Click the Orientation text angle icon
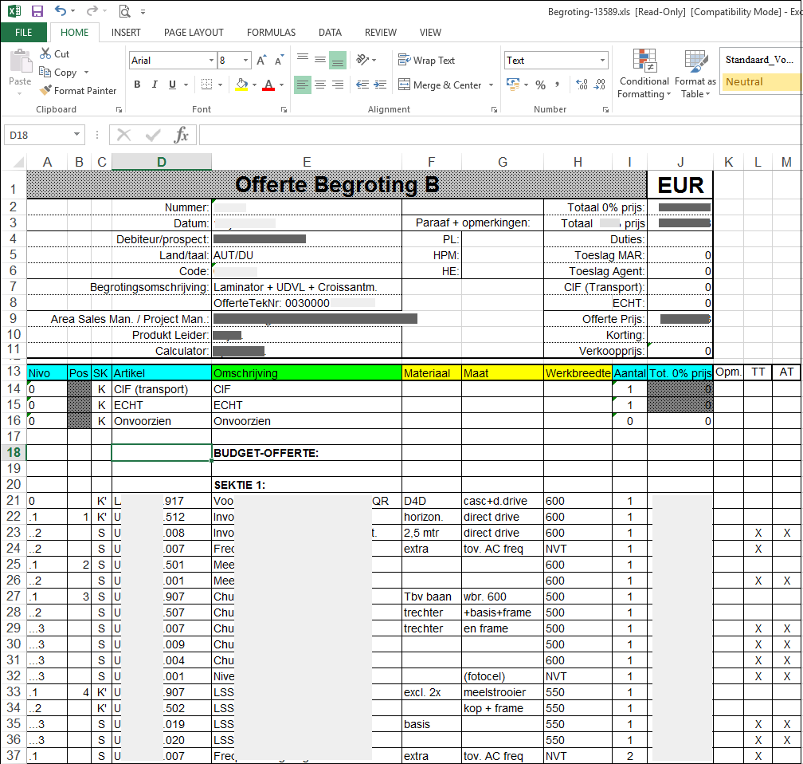 pos(362,60)
